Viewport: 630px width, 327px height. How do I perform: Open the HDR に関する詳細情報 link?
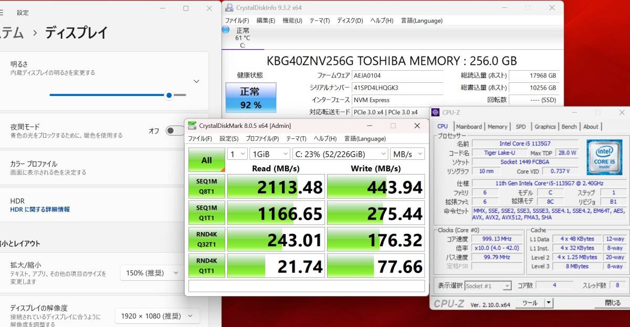tap(40, 209)
